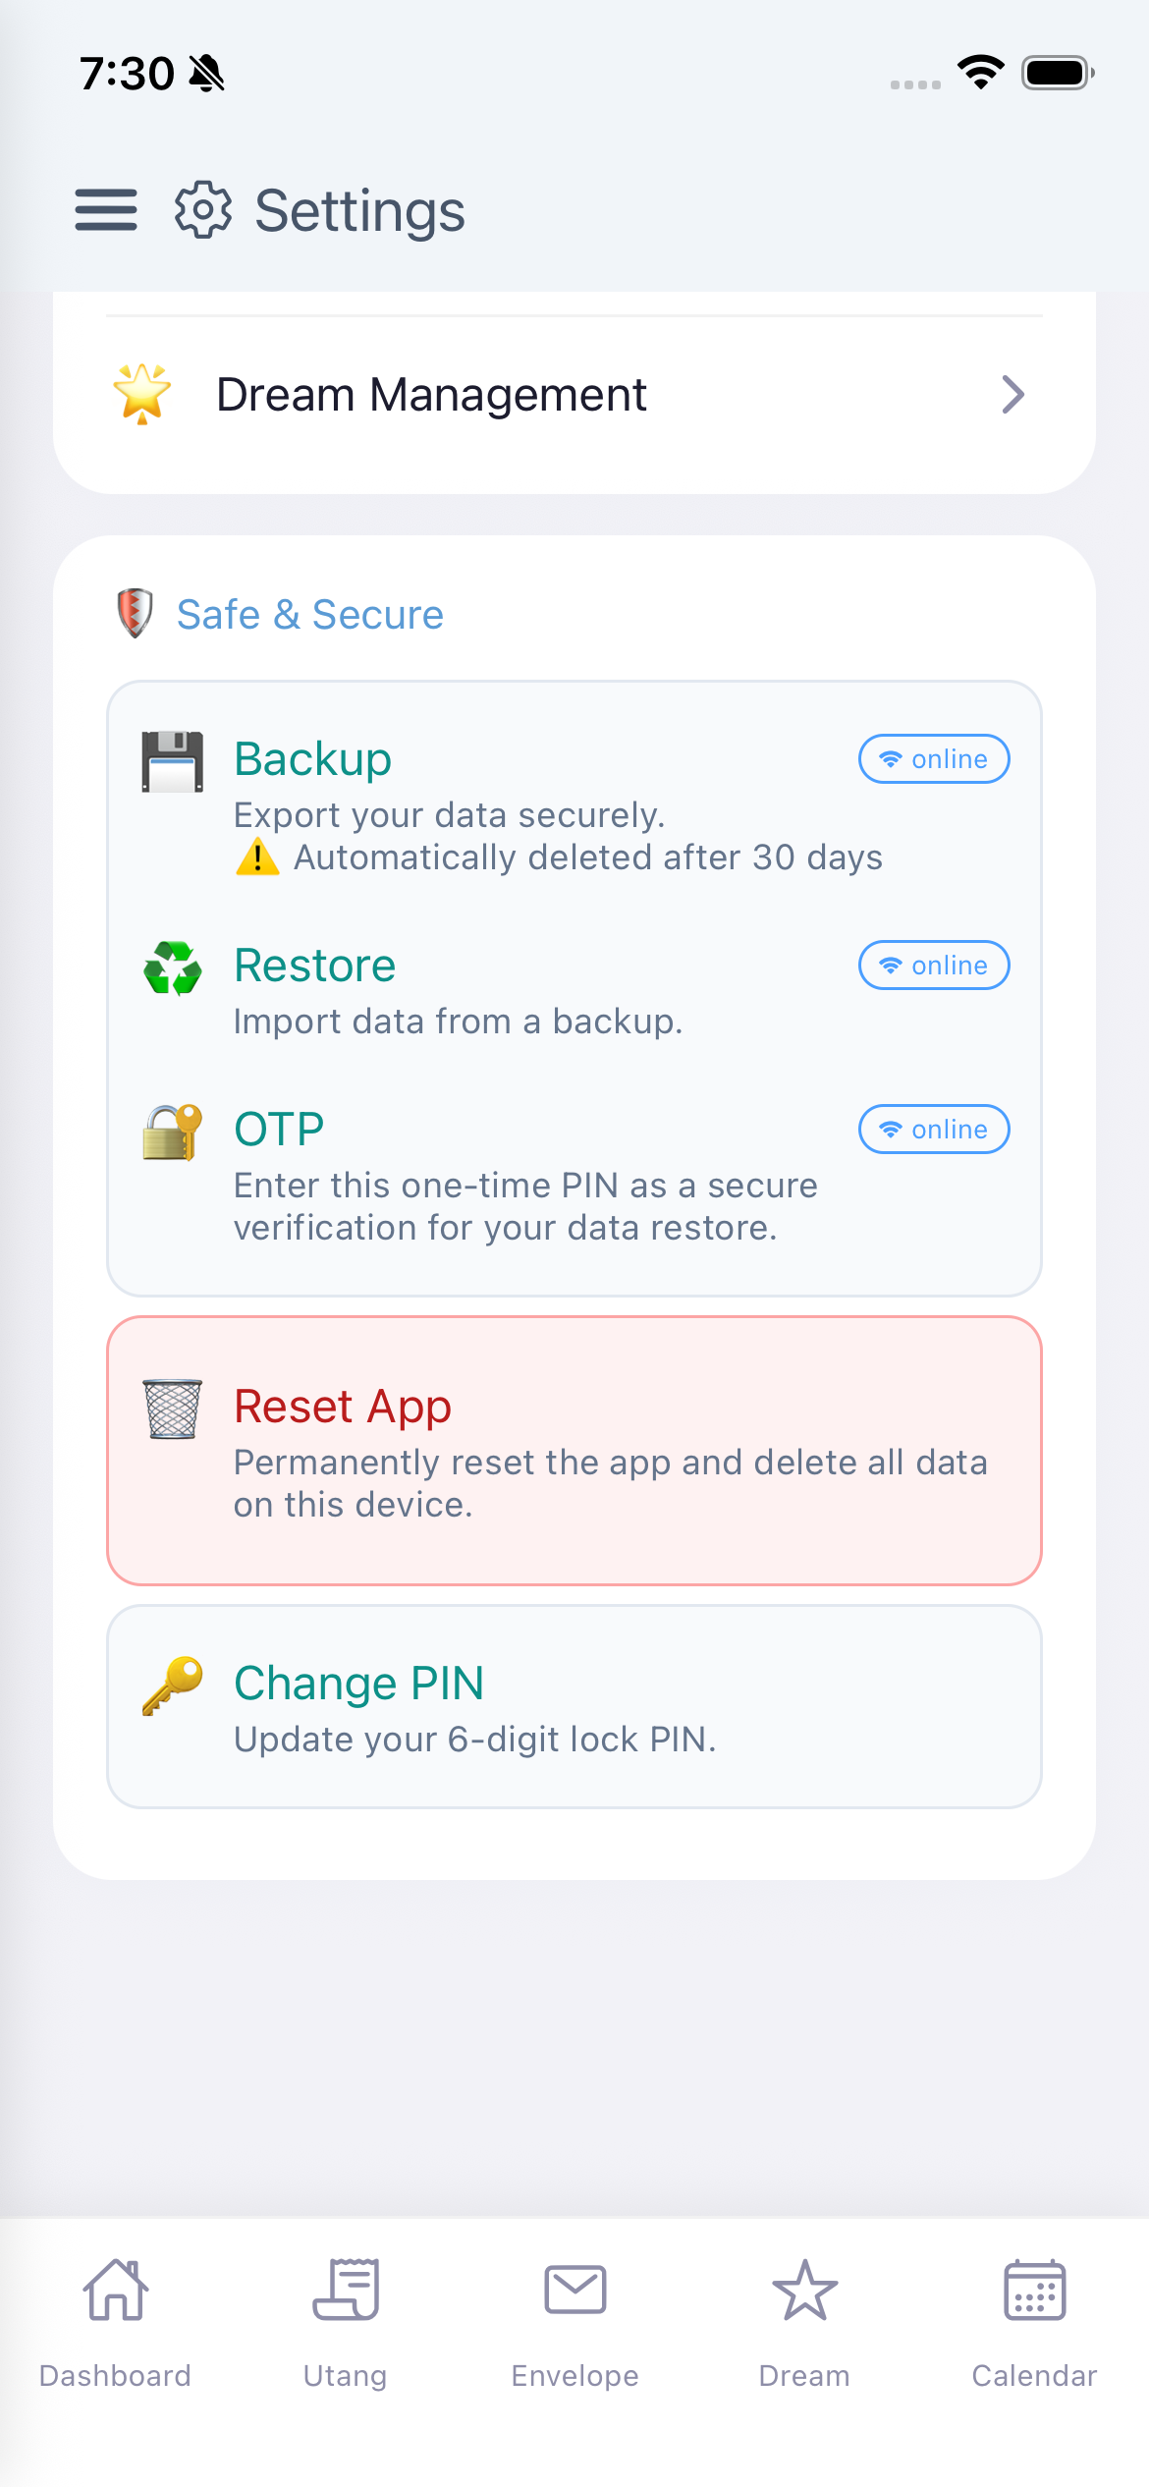Open the hamburger menu
Image resolution: width=1149 pixels, height=2487 pixels.
point(105,210)
